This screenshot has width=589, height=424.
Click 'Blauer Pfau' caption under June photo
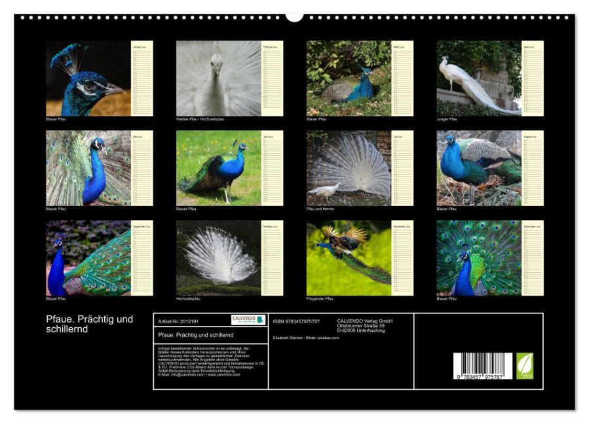tap(186, 209)
